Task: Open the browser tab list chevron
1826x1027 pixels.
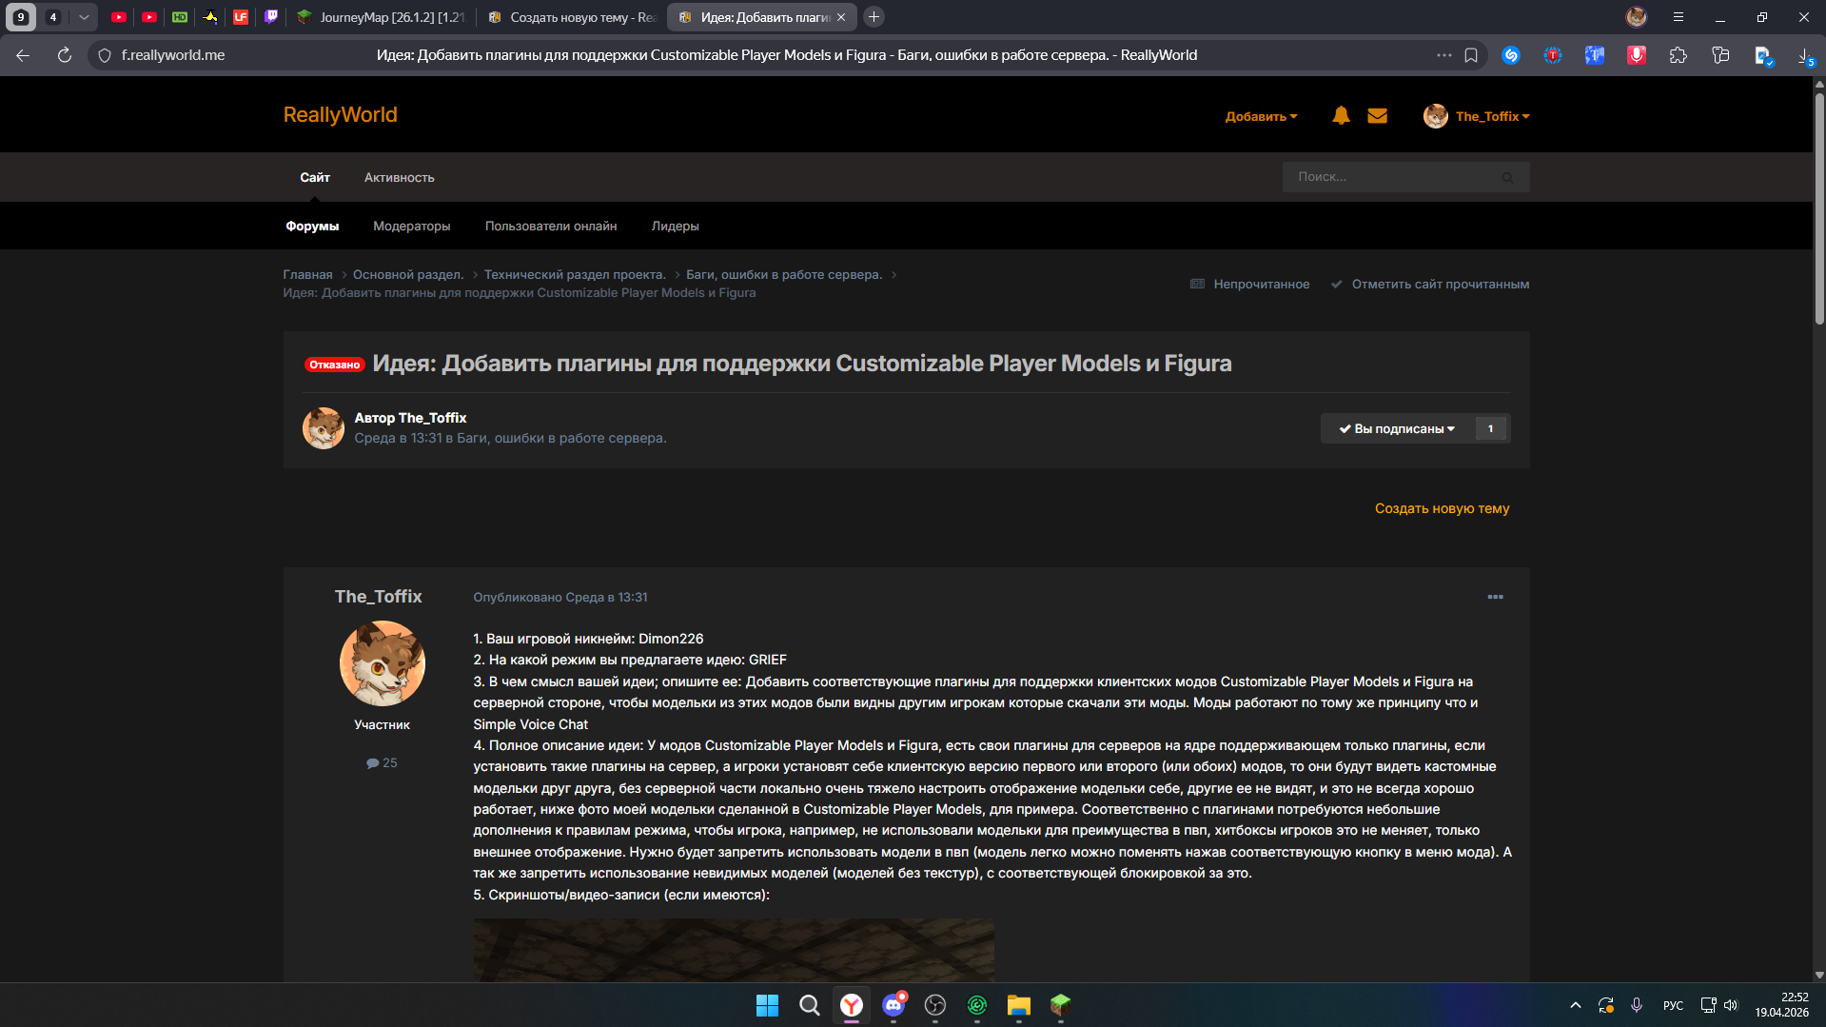Action: point(84,17)
